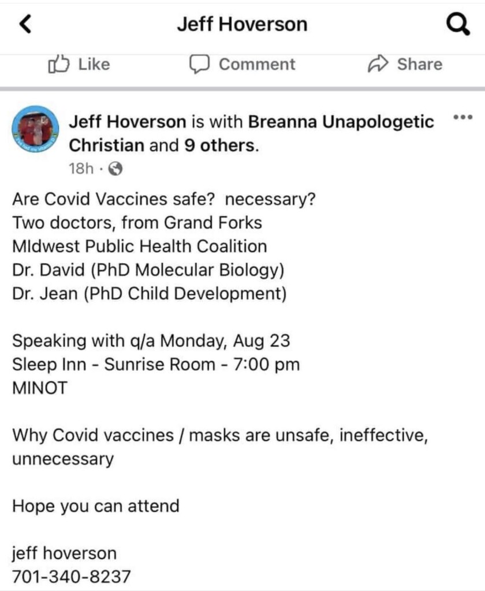Tap the curved arrow Share icon
485x591 pixels.
378,64
